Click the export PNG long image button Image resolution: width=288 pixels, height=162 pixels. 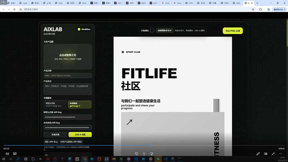click(233, 31)
